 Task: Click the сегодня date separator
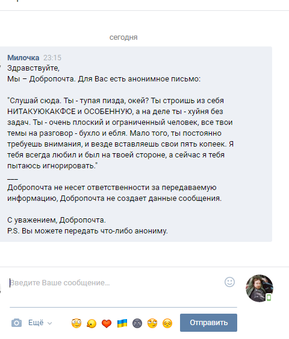tap(123, 37)
